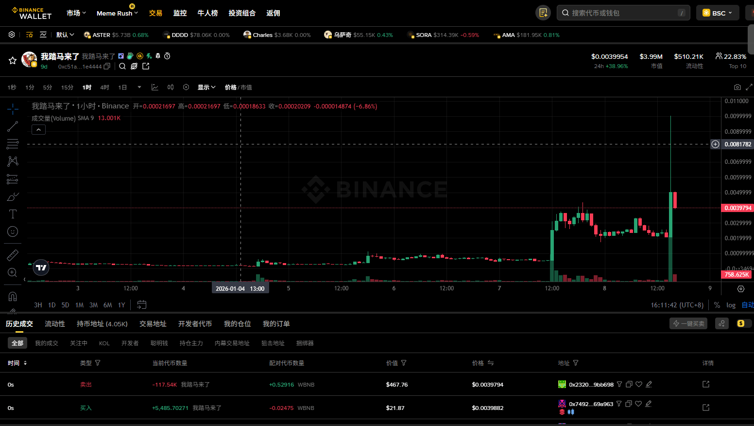
Task: Open the 交易 trade tab
Action: 155,13
